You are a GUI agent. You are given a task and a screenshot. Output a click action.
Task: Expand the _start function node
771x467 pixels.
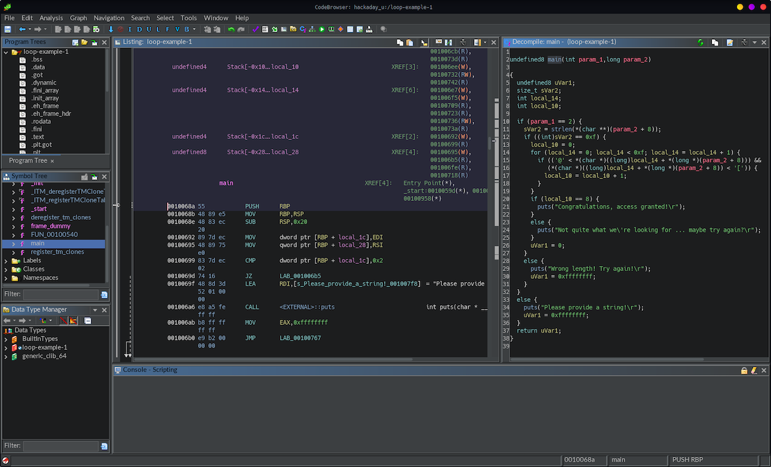[x=14, y=209]
